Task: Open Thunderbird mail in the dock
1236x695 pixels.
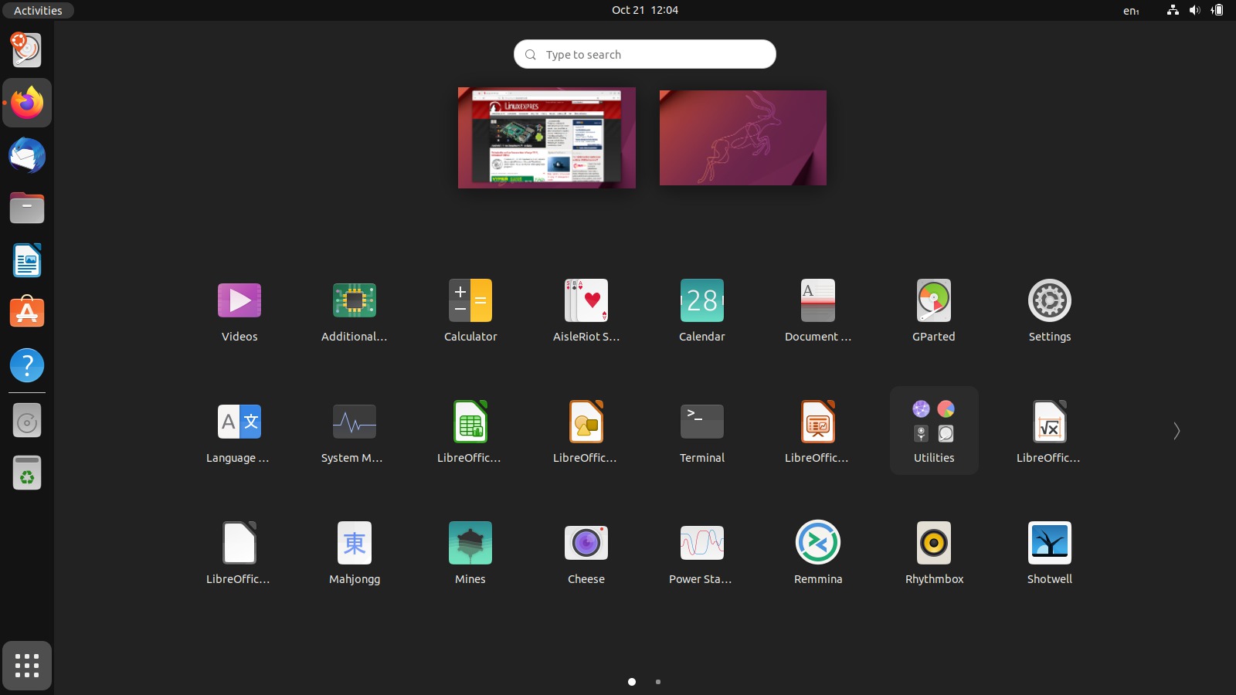Action: tap(27, 155)
